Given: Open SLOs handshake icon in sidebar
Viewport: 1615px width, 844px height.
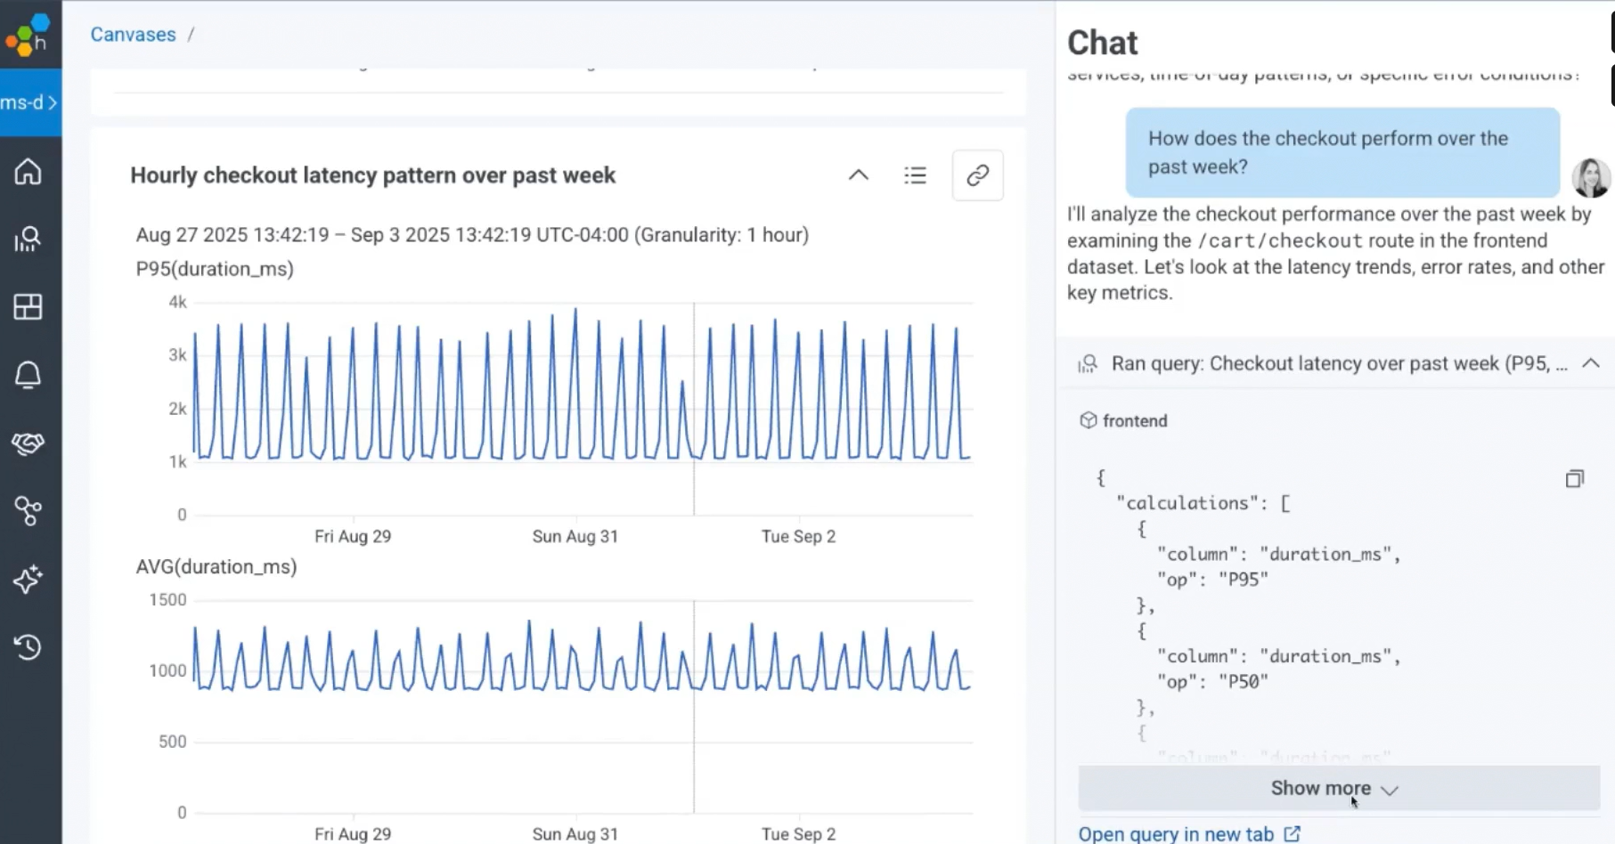Looking at the screenshot, I should click(29, 442).
